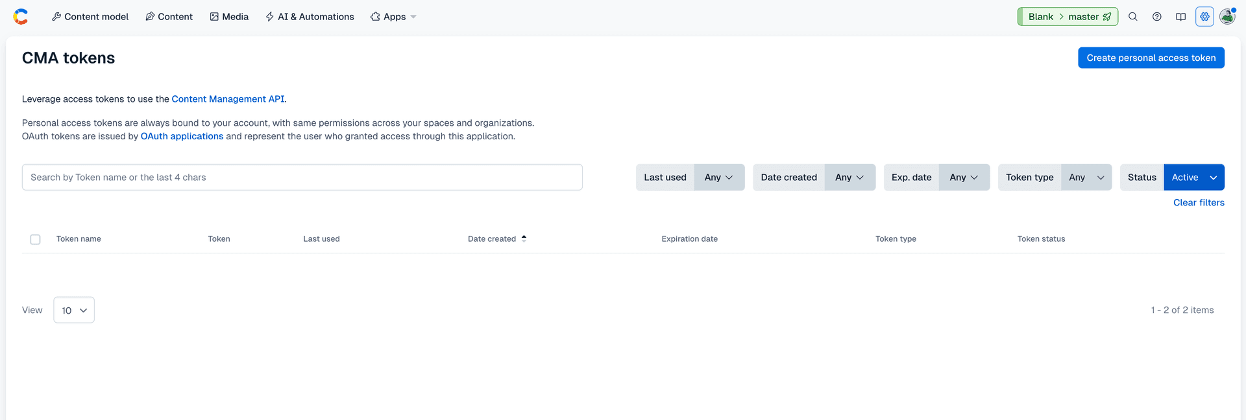Viewport: 1246px width, 420px height.
Task: Switch environment via Blank master selector
Action: 1068,17
